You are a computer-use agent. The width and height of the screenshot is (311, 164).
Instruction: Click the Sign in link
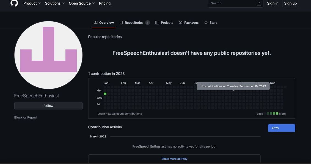pyautogui.click(x=273, y=3)
